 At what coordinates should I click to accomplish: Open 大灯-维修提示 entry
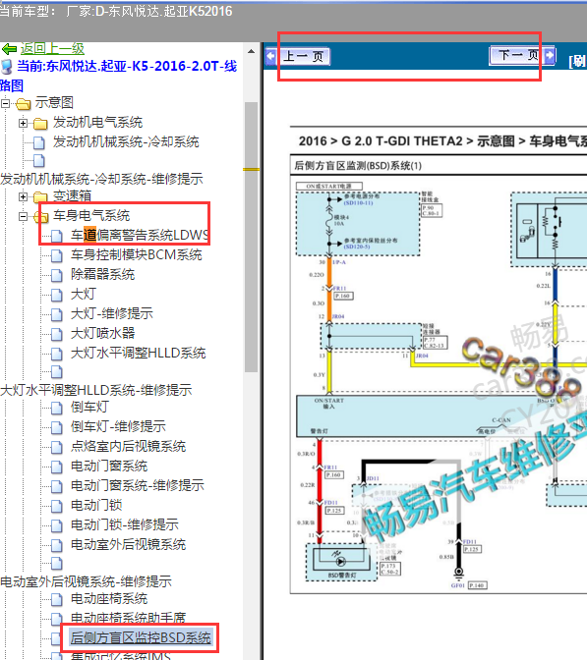(112, 313)
